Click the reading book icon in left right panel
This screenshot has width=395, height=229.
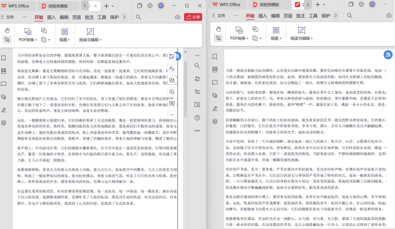(x=197, y=104)
